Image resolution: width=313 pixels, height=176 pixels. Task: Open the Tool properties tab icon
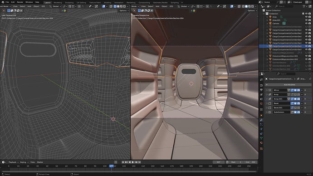261,79
